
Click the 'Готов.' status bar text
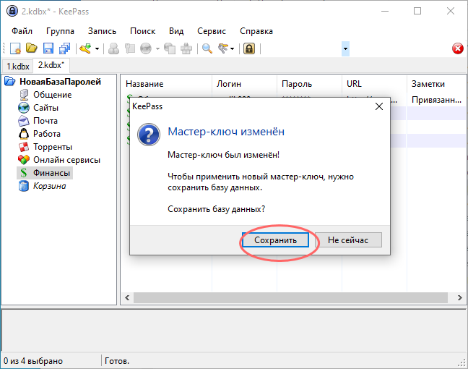pyautogui.click(x=117, y=361)
